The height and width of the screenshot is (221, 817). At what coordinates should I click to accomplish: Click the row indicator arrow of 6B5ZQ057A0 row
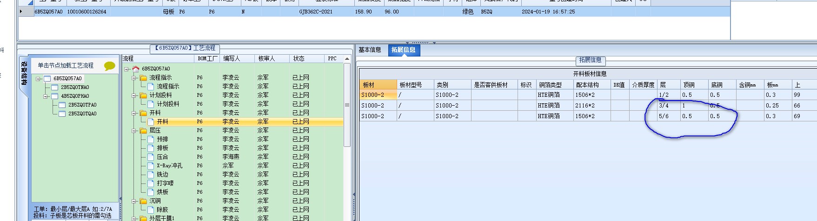(21, 12)
